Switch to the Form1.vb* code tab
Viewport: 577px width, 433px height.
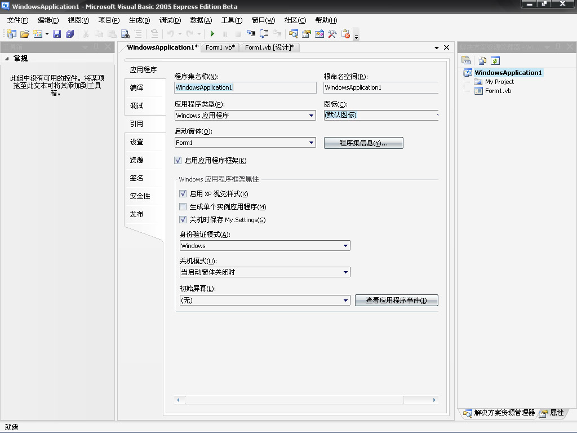[220, 47]
